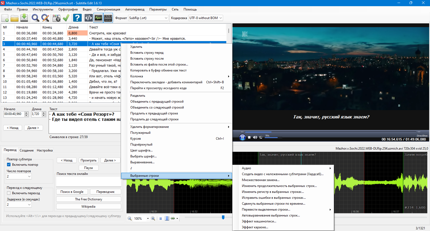Click the New subtitle file icon

pos(5,18)
